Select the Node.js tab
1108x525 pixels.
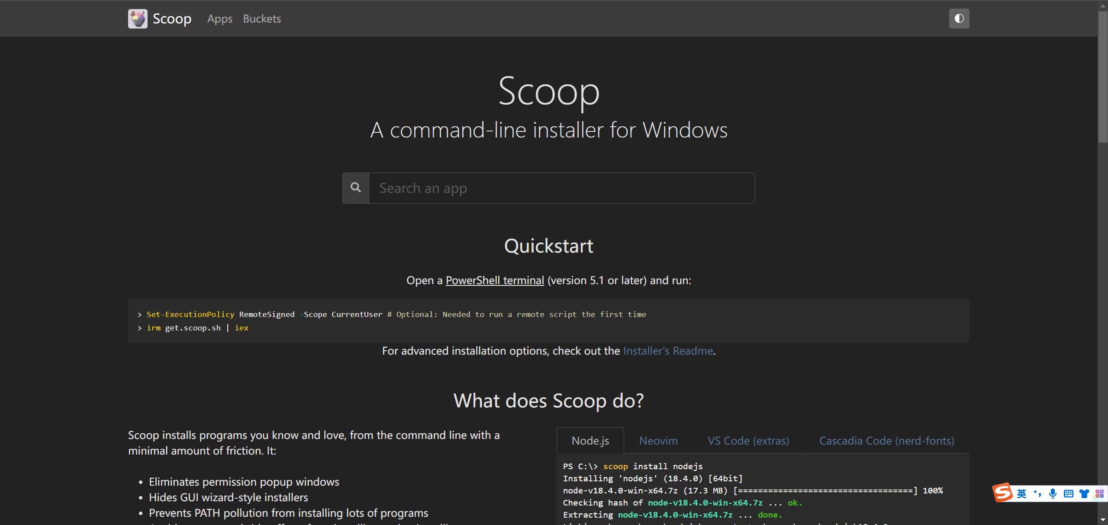click(x=590, y=441)
